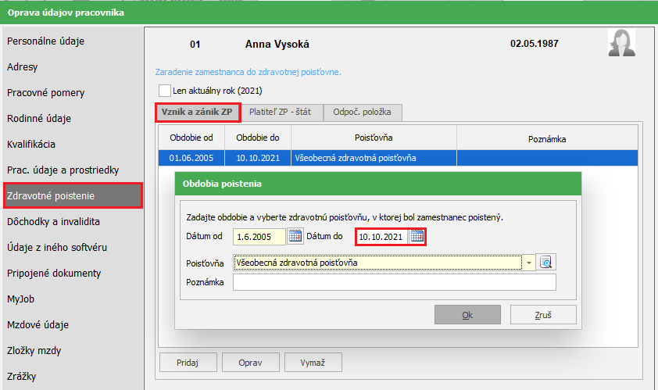Select Zdravotné poistenie in sidebar
This screenshot has height=390, width=658.
tap(73, 195)
